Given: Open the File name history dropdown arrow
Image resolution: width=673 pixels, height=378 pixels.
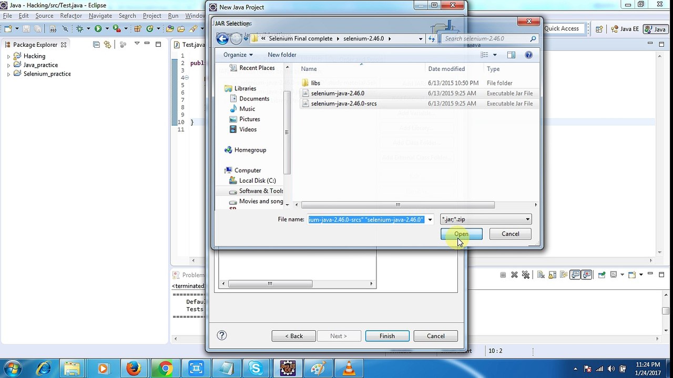Looking at the screenshot, I should point(430,219).
